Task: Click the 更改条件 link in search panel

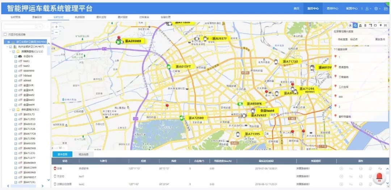Action: pos(380,39)
